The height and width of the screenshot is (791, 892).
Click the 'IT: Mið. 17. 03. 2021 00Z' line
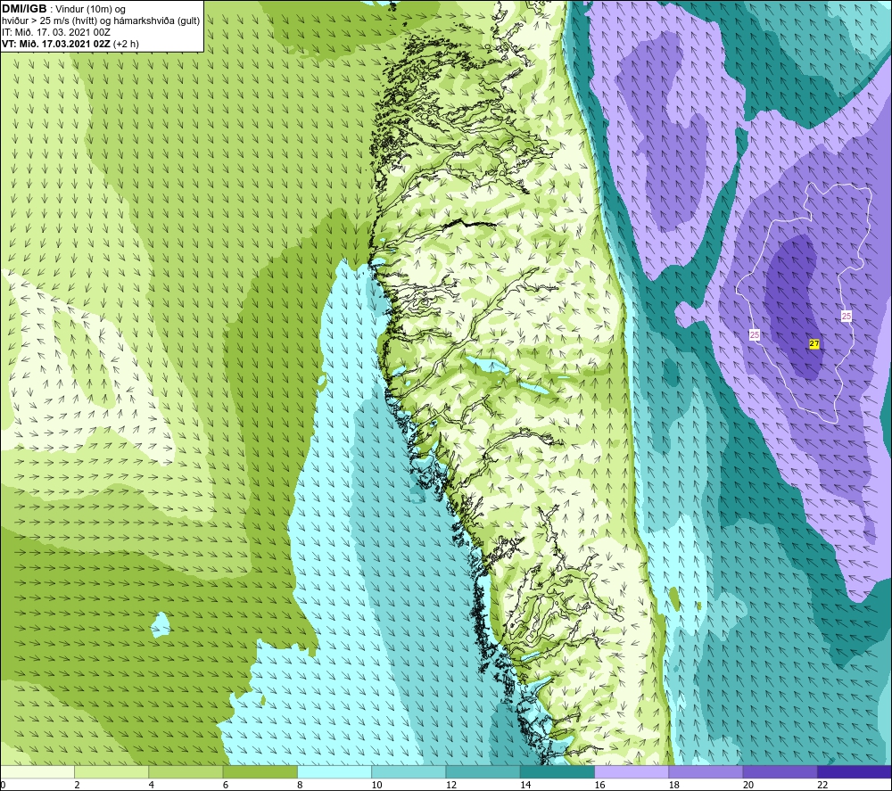pyautogui.click(x=55, y=32)
